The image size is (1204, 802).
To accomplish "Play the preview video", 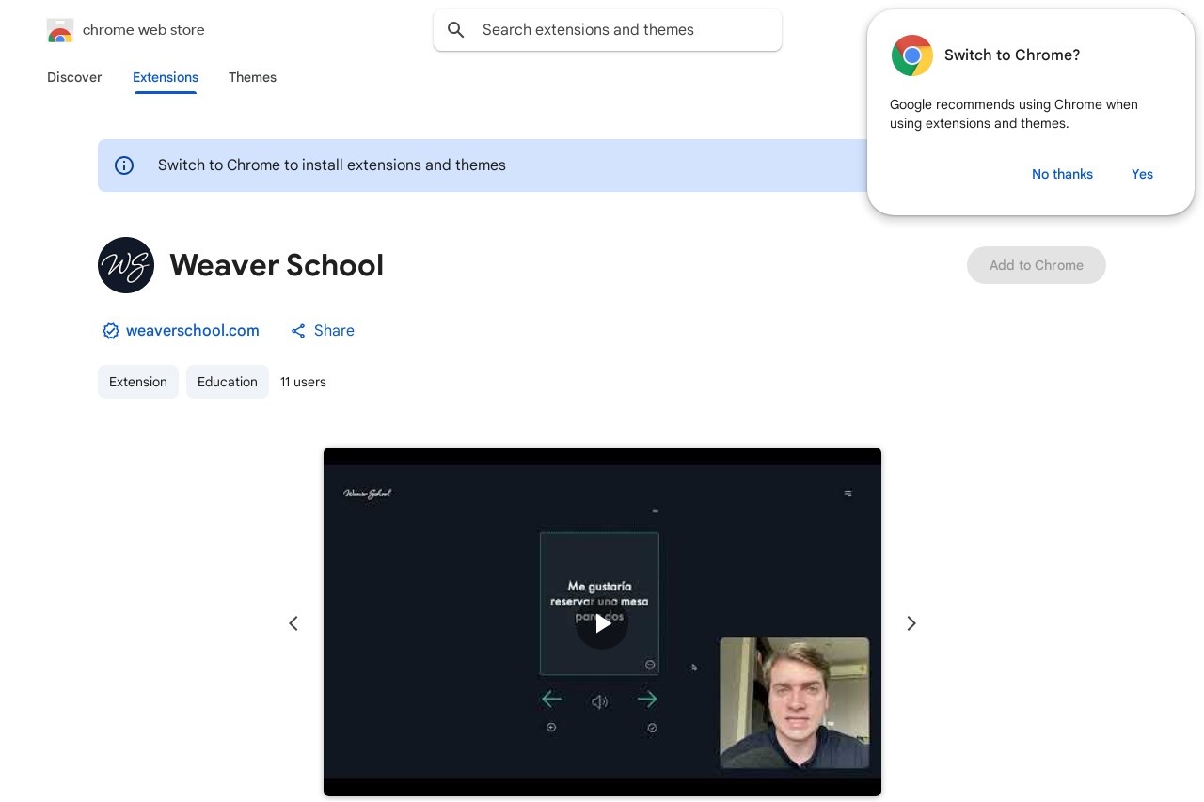I will point(602,622).
